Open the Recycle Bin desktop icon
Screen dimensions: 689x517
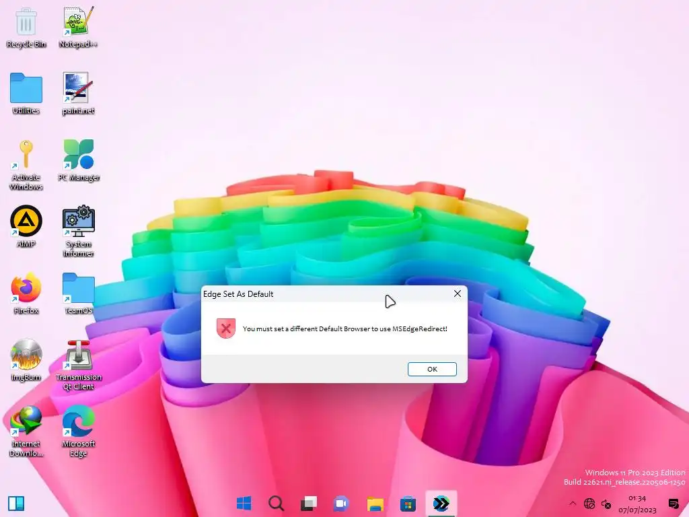(26, 27)
